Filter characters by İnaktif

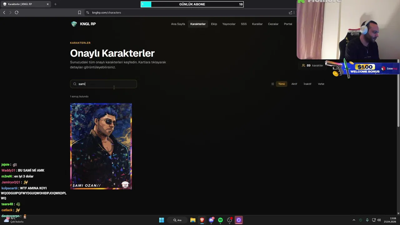point(307,84)
